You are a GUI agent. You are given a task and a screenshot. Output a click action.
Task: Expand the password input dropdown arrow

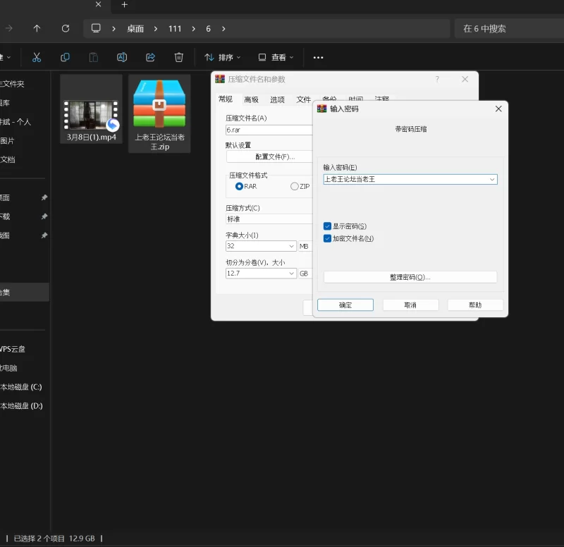[492, 180]
